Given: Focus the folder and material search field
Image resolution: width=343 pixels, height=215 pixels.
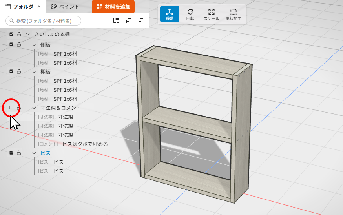Looking at the screenshot, I should point(43,21).
